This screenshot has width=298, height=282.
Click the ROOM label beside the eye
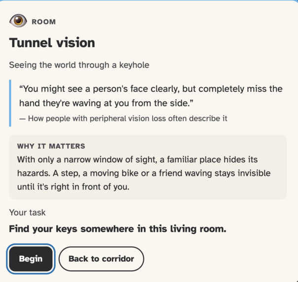coord(44,22)
